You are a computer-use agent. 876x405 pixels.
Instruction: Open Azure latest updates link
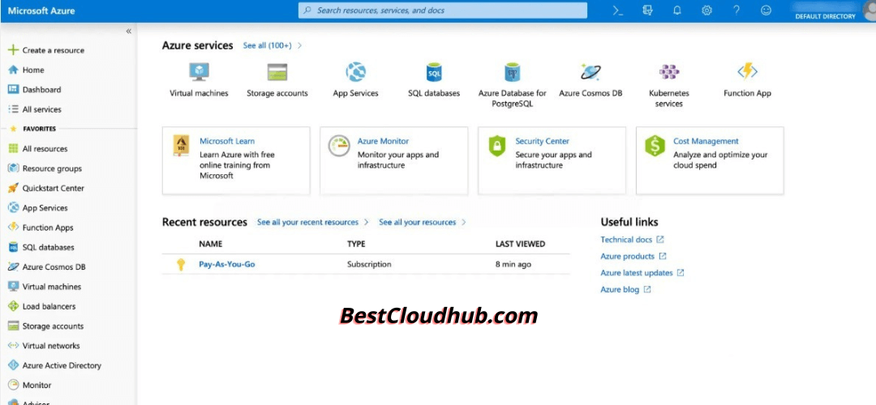(x=637, y=273)
